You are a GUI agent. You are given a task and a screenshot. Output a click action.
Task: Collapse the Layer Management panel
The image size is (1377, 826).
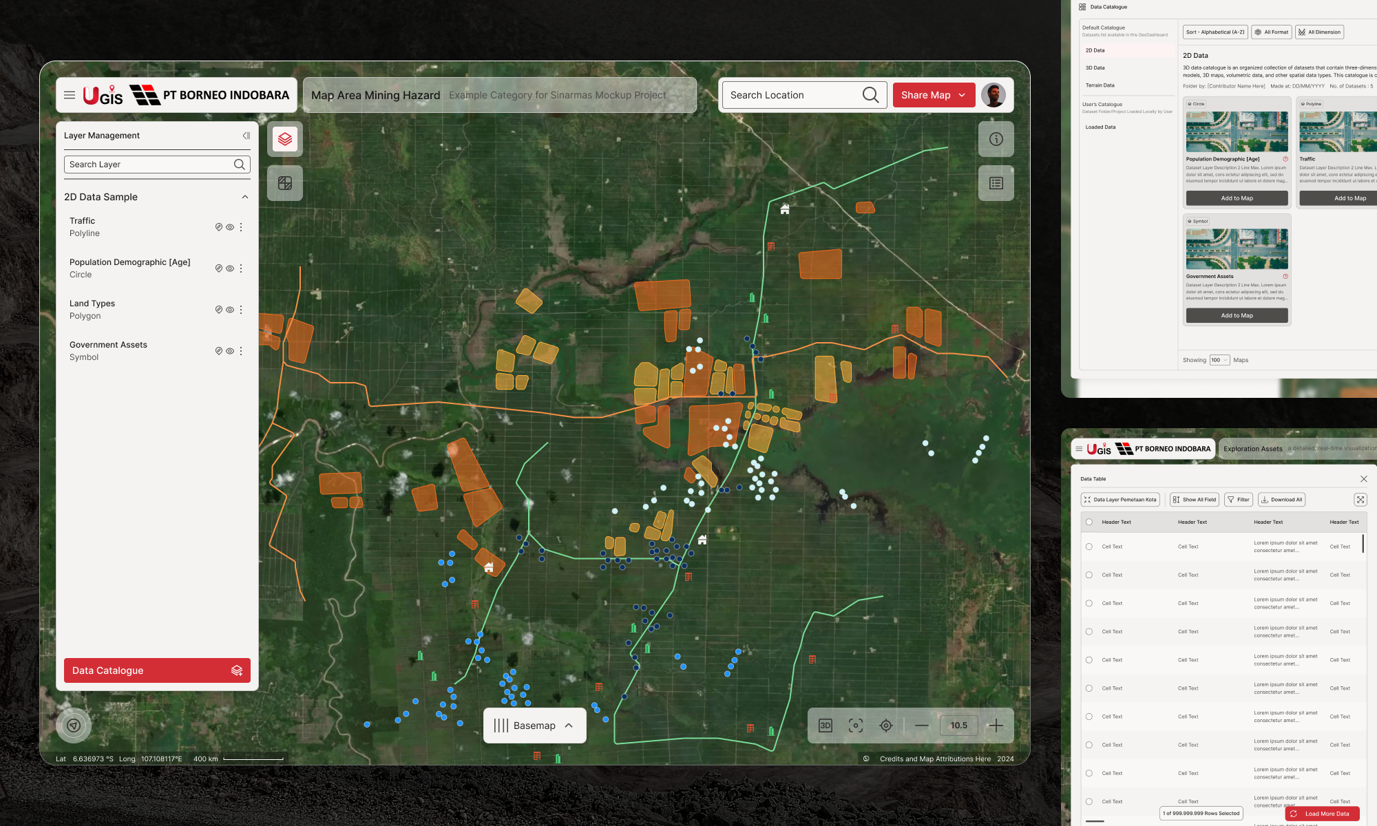coord(246,136)
